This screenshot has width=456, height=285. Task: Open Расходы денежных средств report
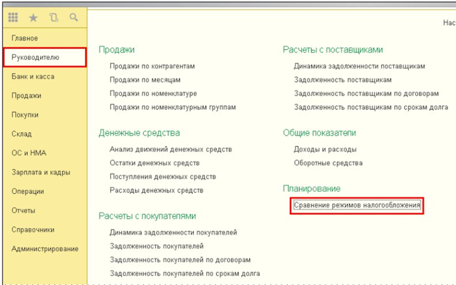tap(157, 190)
